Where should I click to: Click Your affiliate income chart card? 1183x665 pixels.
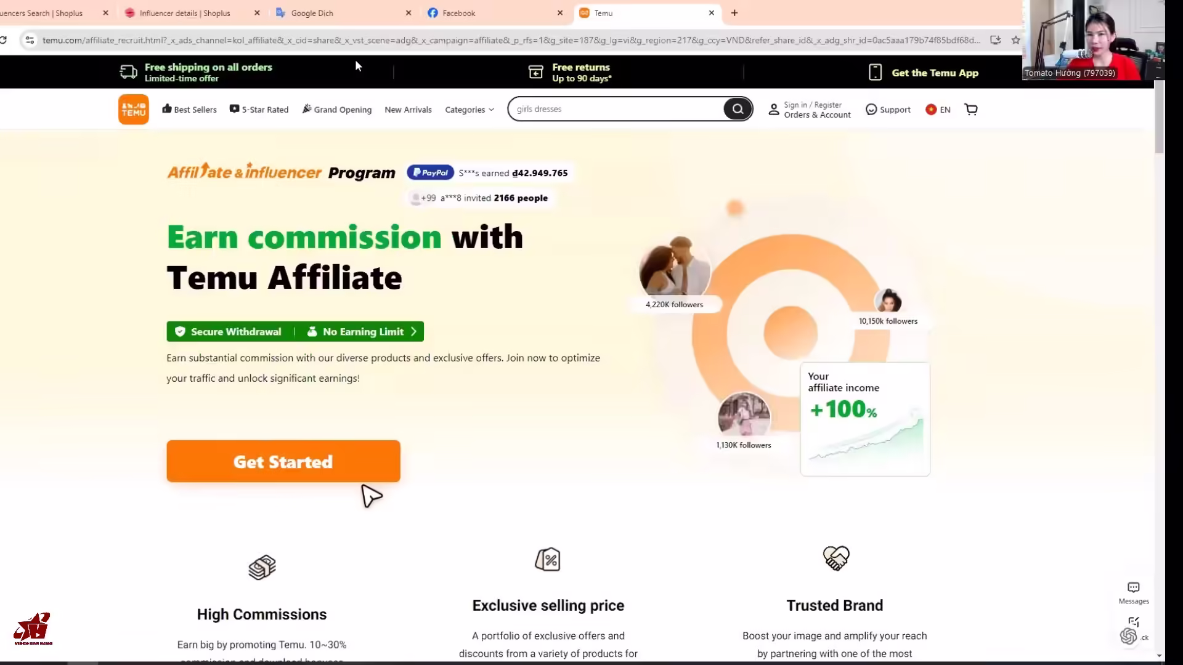click(x=865, y=419)
